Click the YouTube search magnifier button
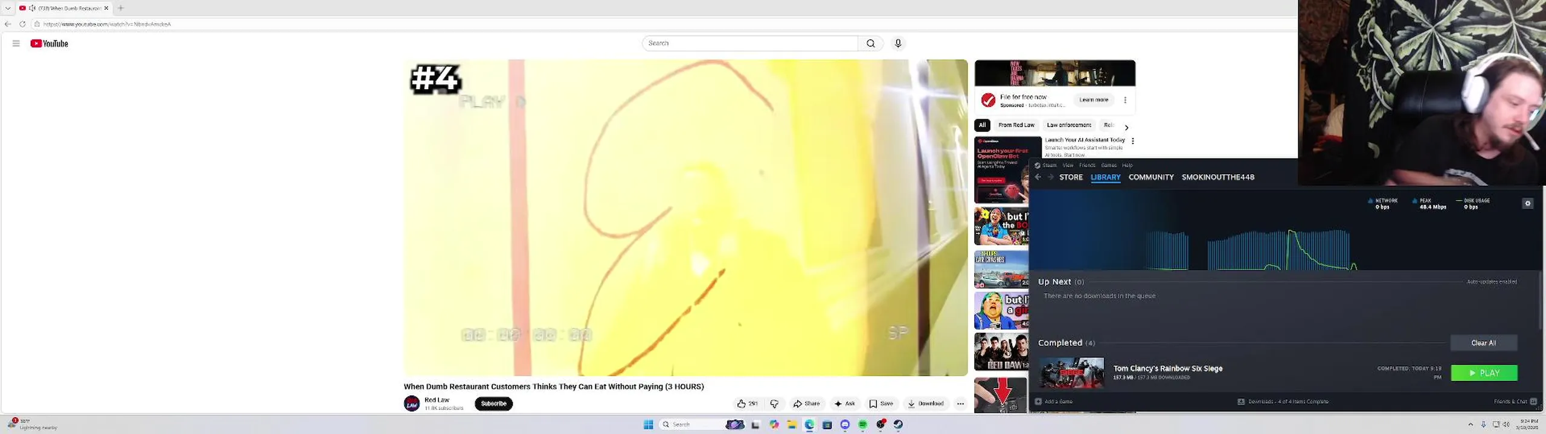This screenshot has width=1546, height=434. [870, 43]
